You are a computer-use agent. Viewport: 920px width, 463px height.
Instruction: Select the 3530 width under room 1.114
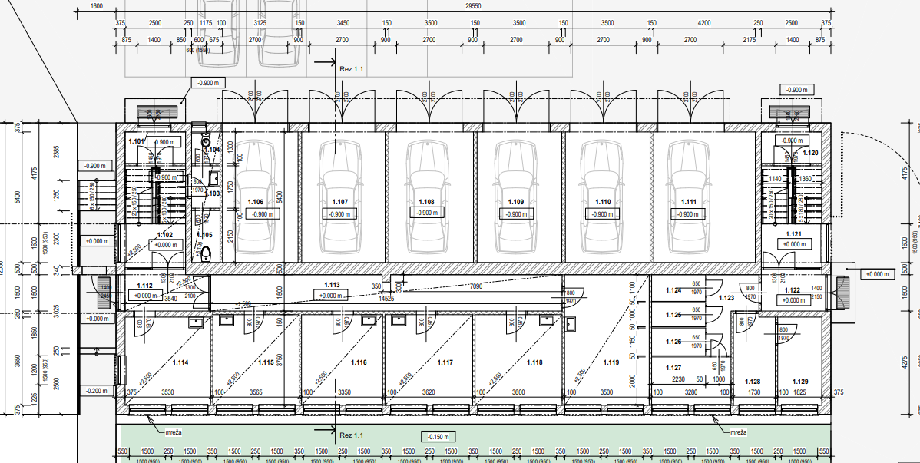167,392
